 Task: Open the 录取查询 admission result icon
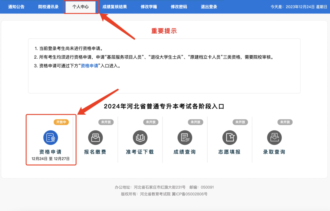274,138
